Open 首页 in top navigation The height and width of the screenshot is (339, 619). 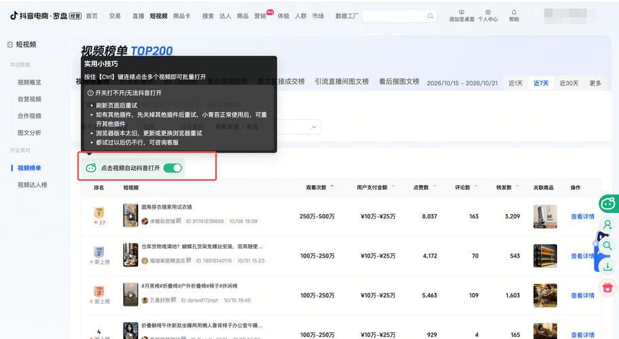[92, 16]
